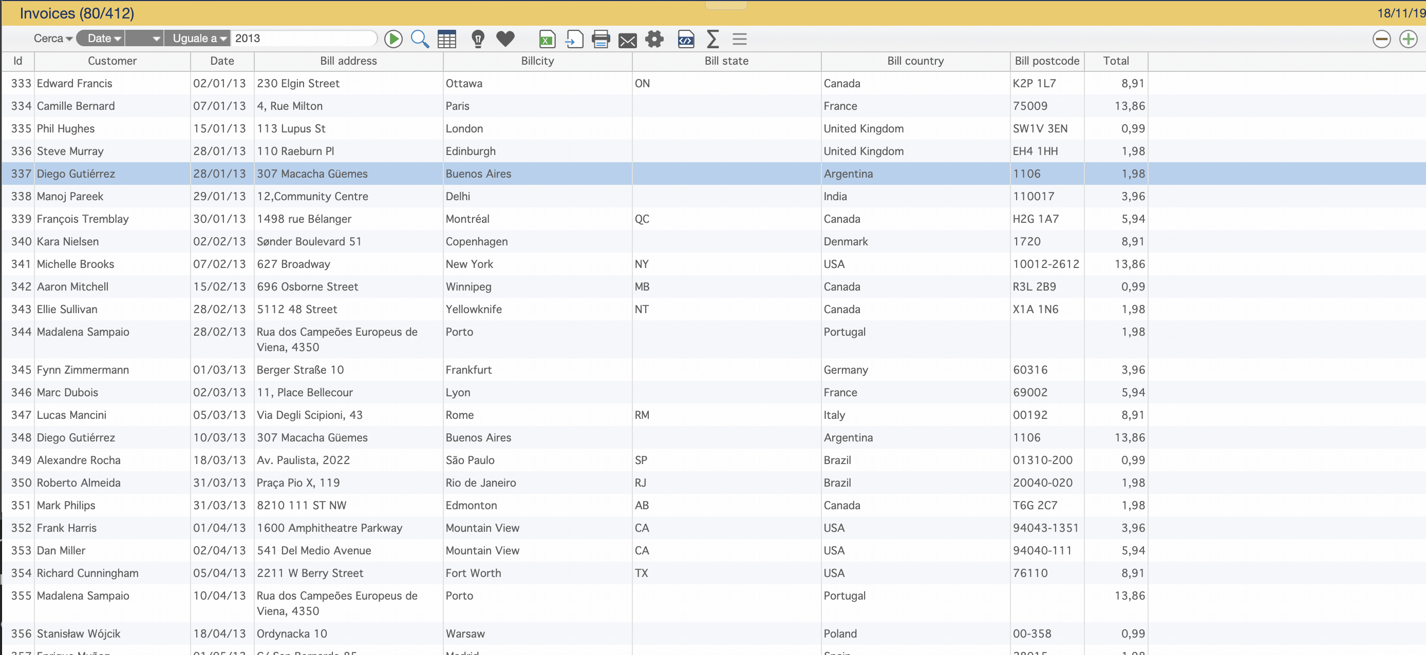Print the invoices list
The height and width of the screenshot is (655, 1426).
(x=601, y=38)
